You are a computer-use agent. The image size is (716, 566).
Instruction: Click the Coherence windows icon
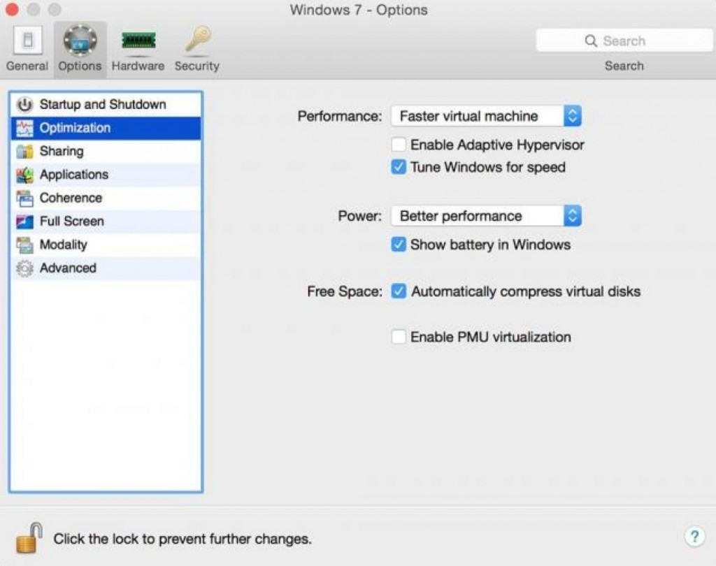24,198
